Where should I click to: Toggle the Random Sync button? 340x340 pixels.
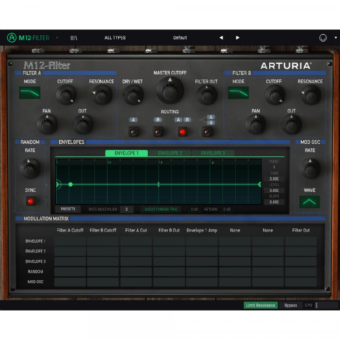coord(30,201)
